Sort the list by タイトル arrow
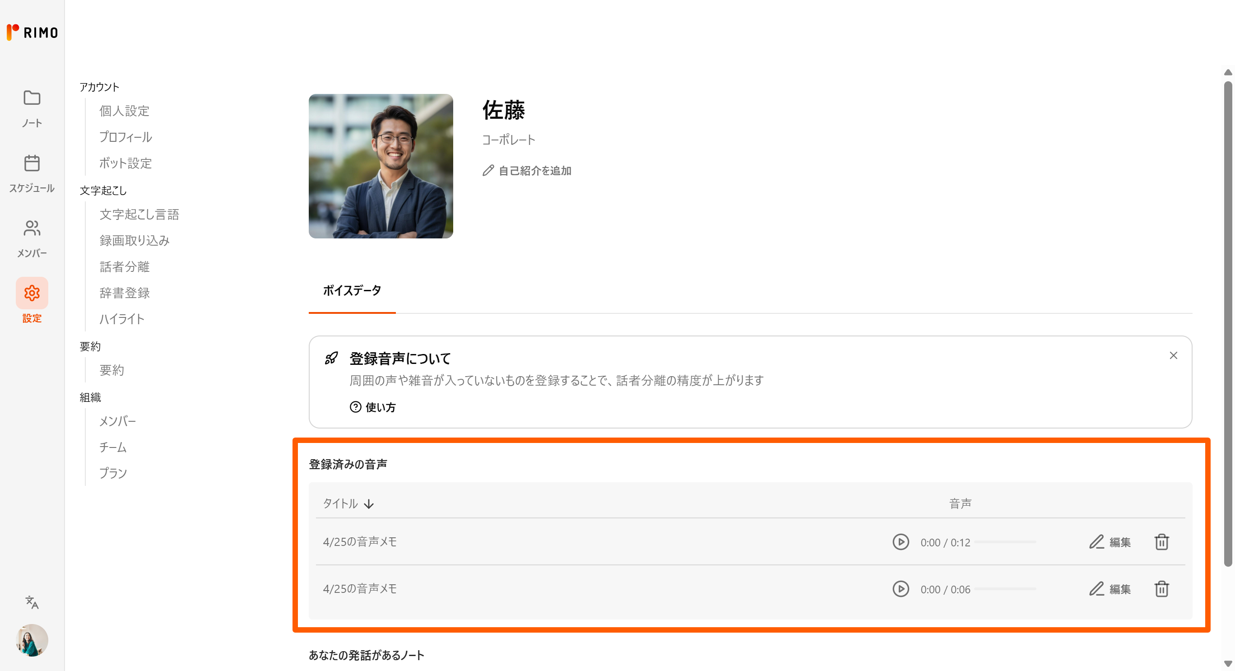 369,504
